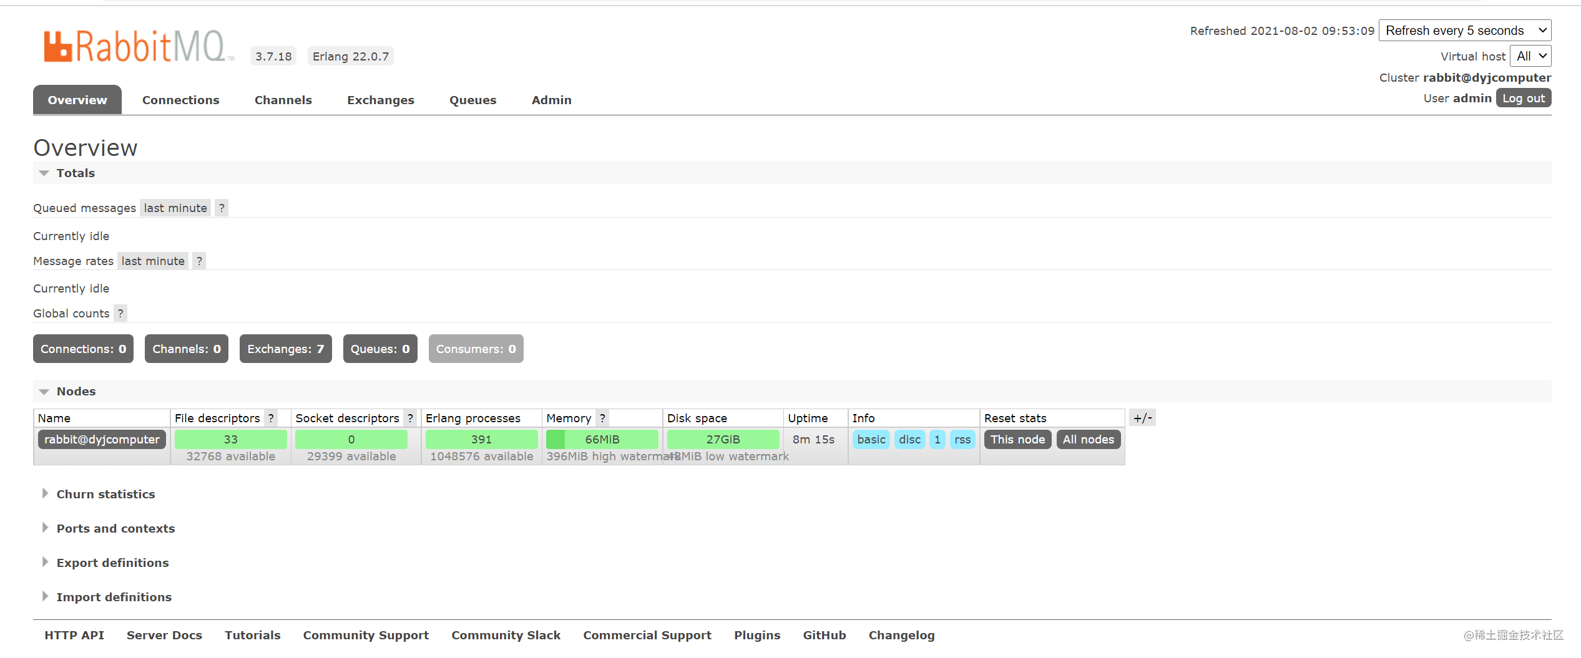The width and height of the screenshot is (1581, 658).
Task: Click the rss info tag
Action: (962, 439)
